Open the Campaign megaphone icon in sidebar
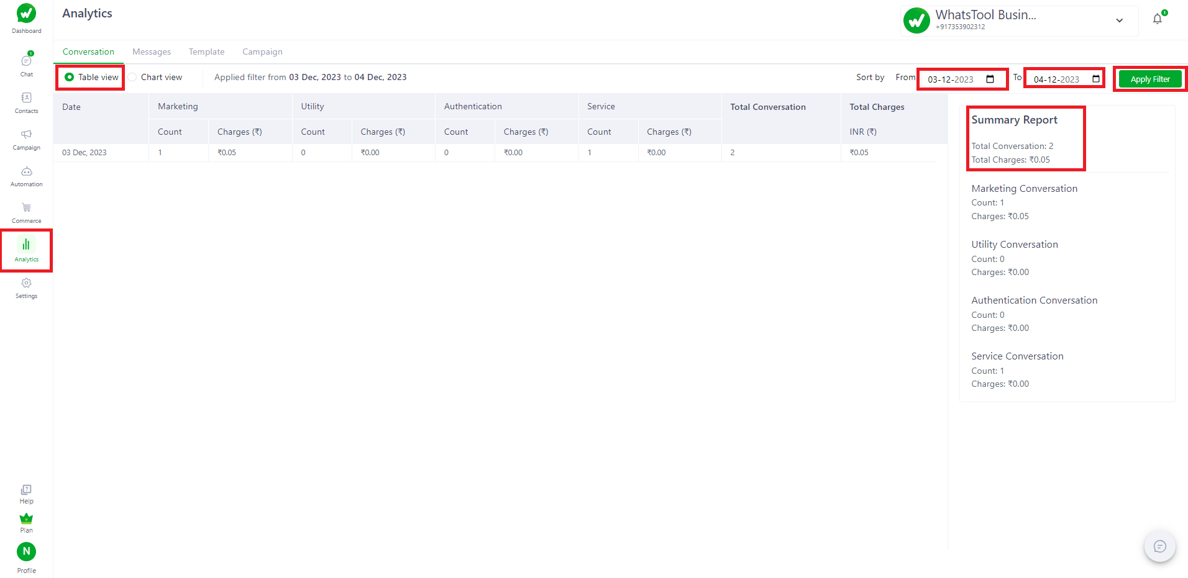 click(x=26, y=134)
